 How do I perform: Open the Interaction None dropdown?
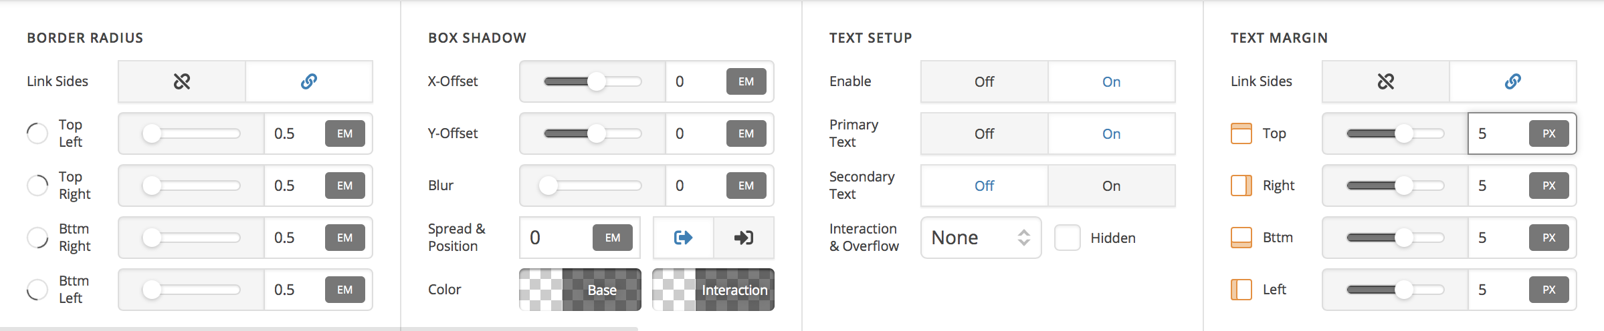coord(981,238)
